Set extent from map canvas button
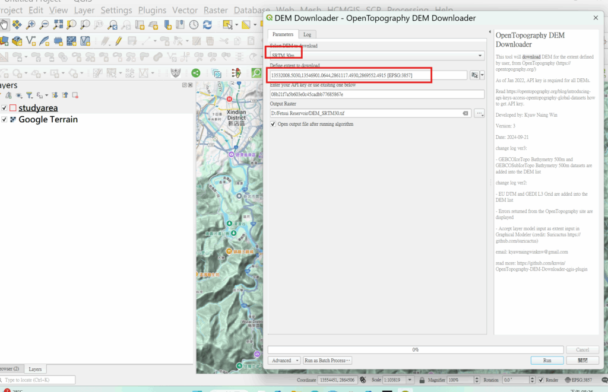This screenshot has width=608, height=392. pos(474,75)
